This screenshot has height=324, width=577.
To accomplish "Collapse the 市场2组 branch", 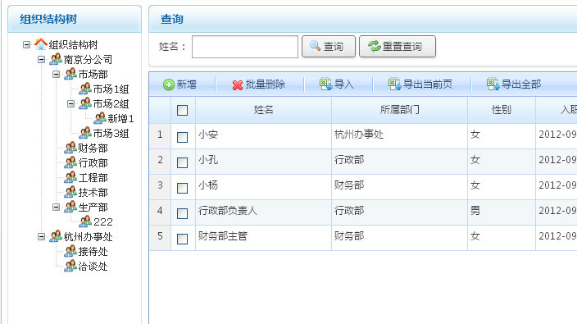I will (x=70, y=103).
